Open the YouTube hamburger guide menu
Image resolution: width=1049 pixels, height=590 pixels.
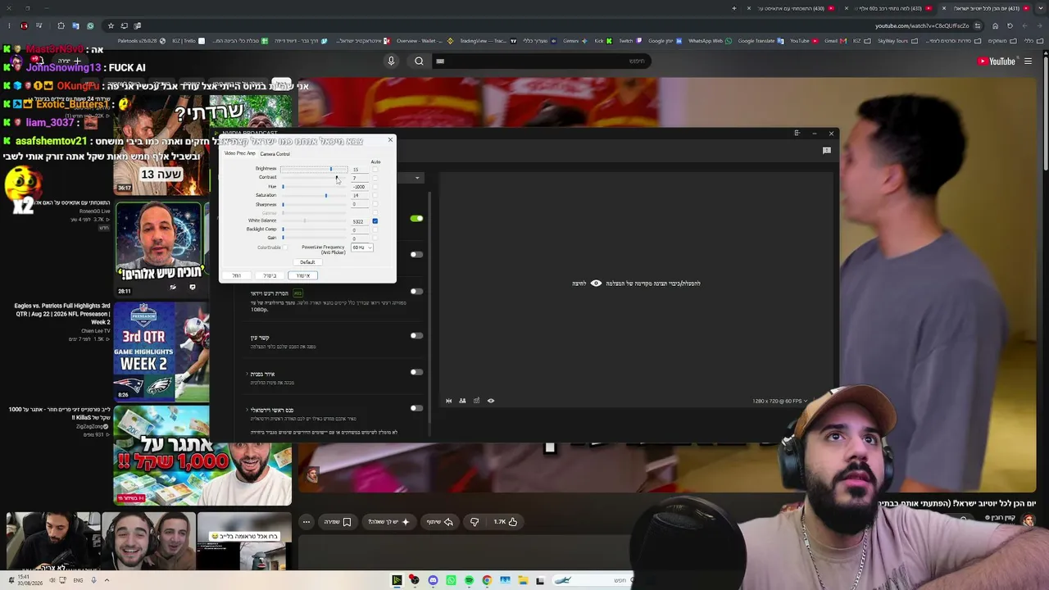[1028, 61]
